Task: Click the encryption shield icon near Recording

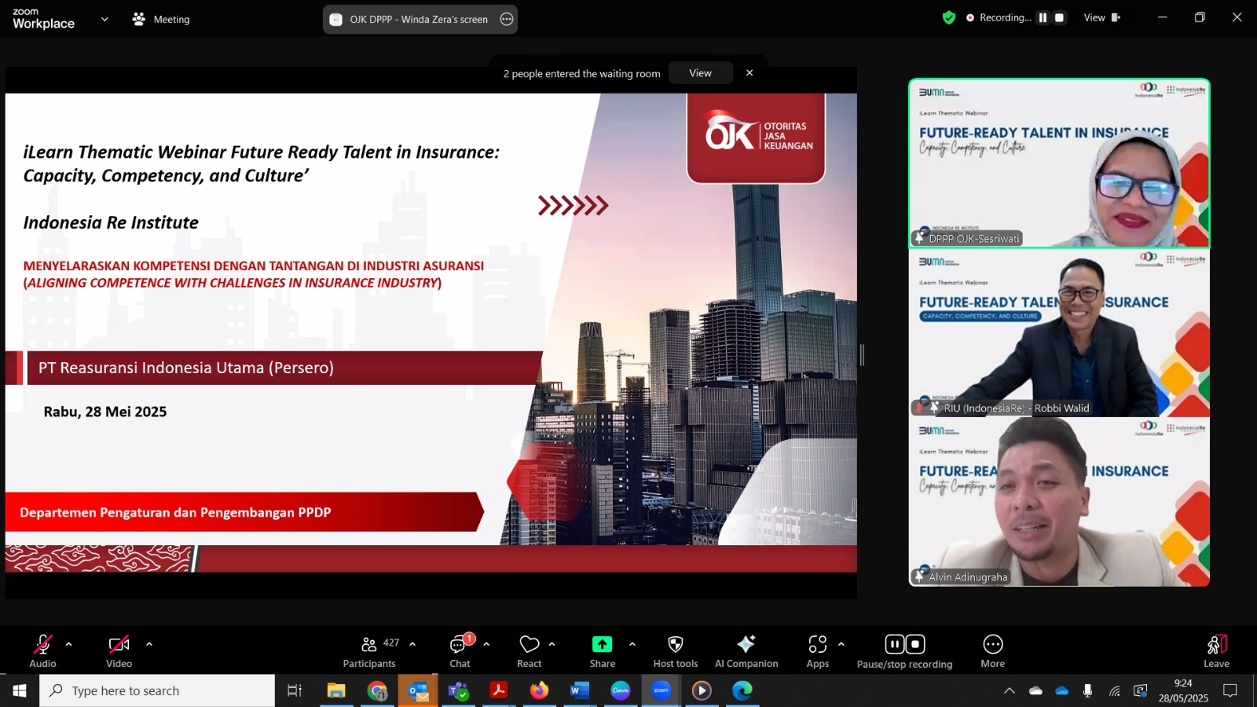Action: 949,17
